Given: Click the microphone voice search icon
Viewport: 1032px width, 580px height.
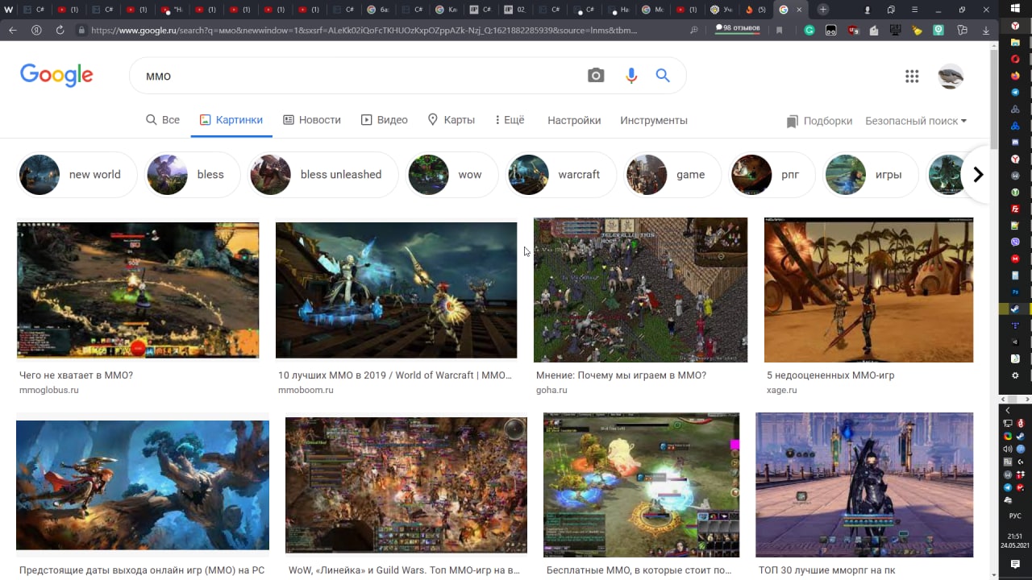Looking at the screenshot, I should [x=631, y=76].
